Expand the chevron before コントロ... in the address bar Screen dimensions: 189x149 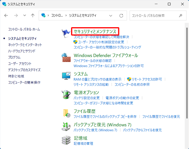point(48,15)
